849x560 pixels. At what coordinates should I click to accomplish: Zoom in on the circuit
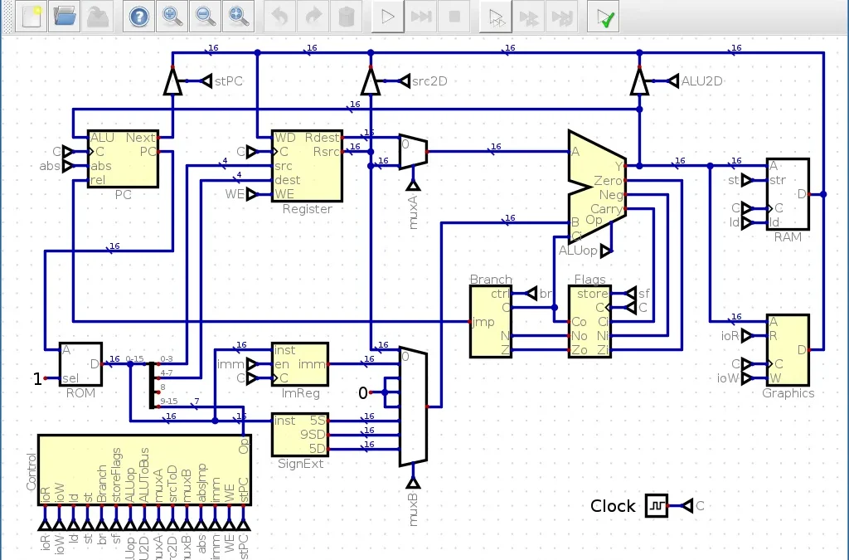point(172,16)
